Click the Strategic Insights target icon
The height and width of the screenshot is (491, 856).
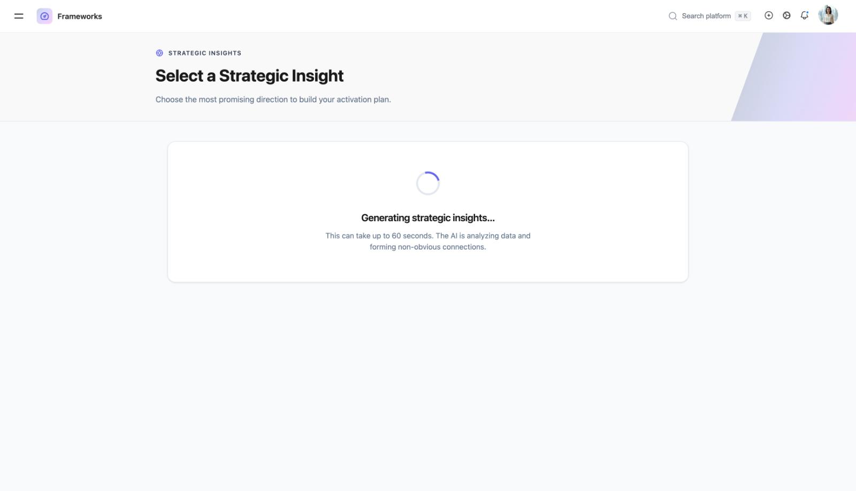coord(159,53)
